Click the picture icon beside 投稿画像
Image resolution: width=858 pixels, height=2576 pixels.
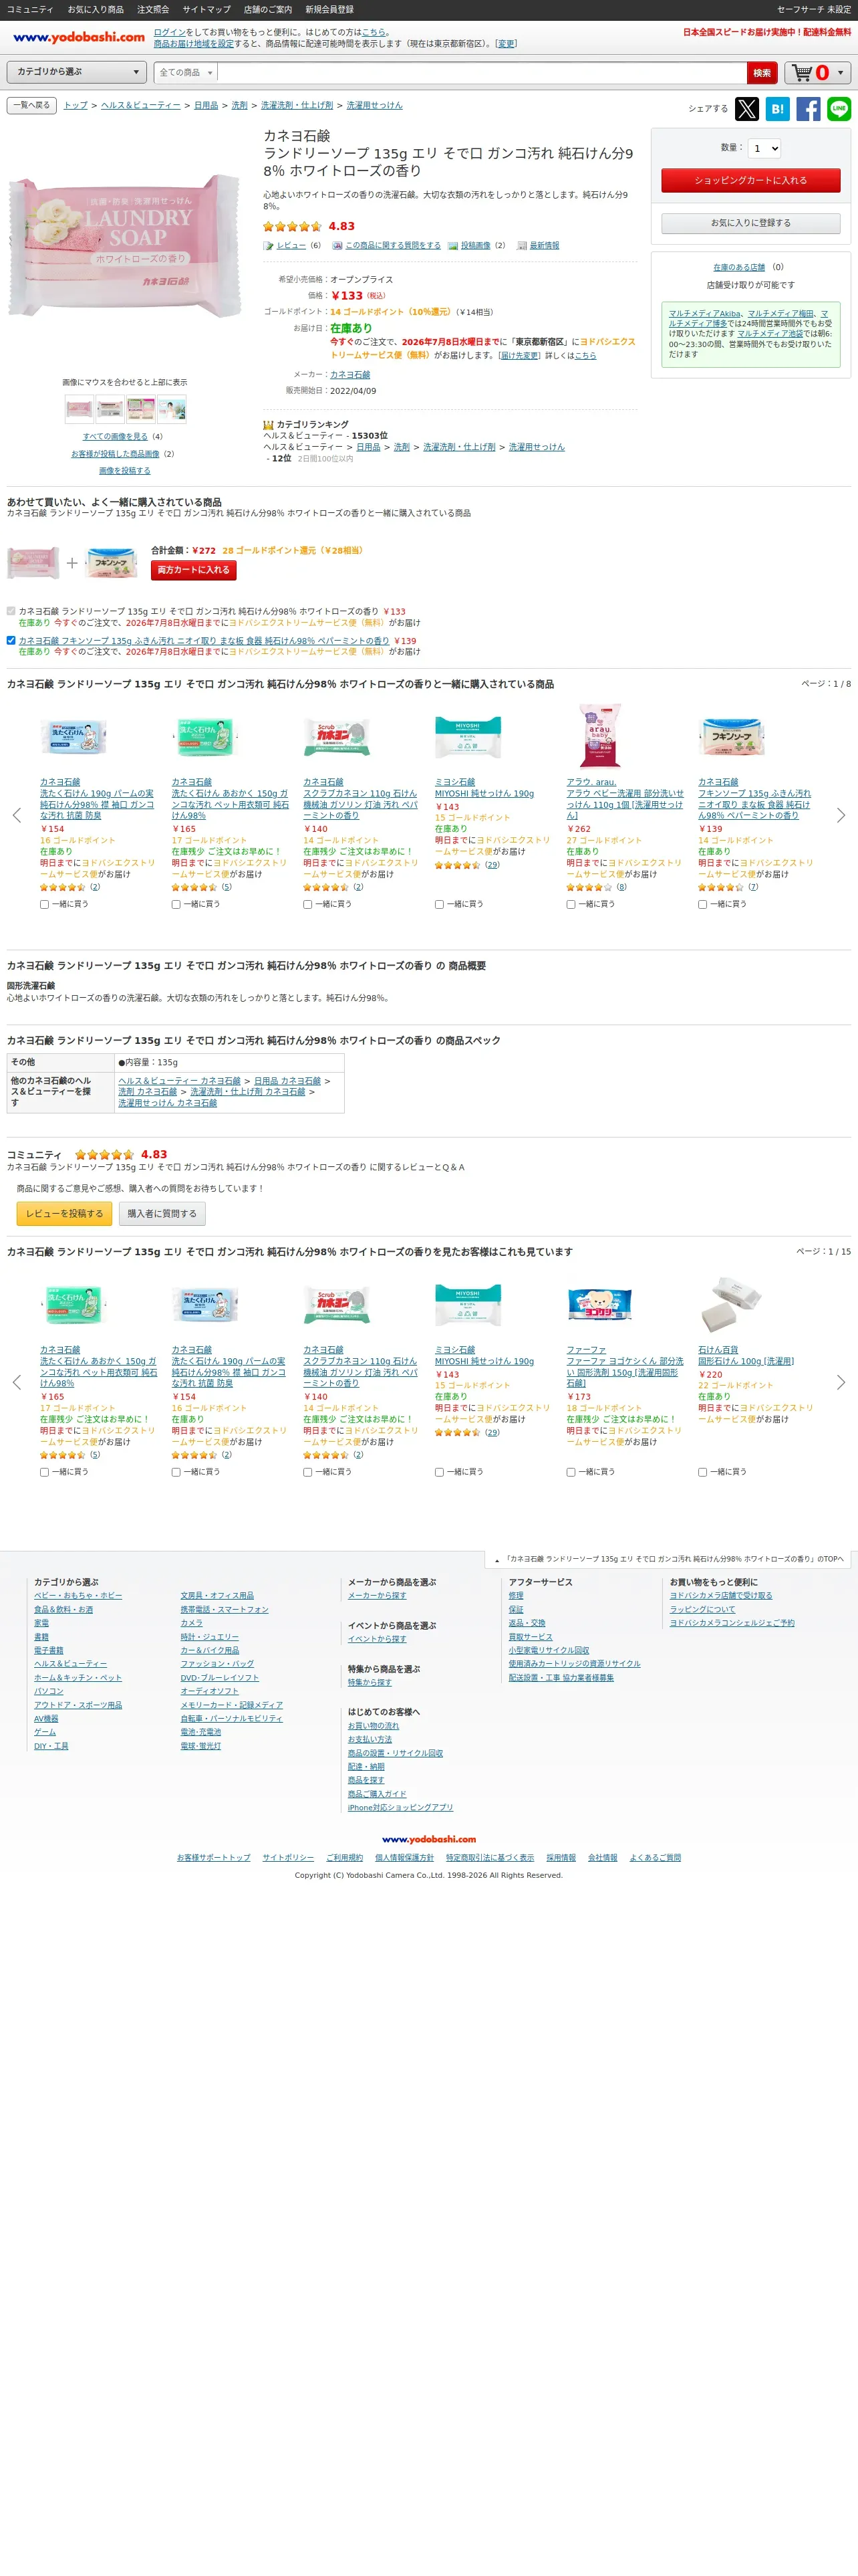[x=452, y=246]
